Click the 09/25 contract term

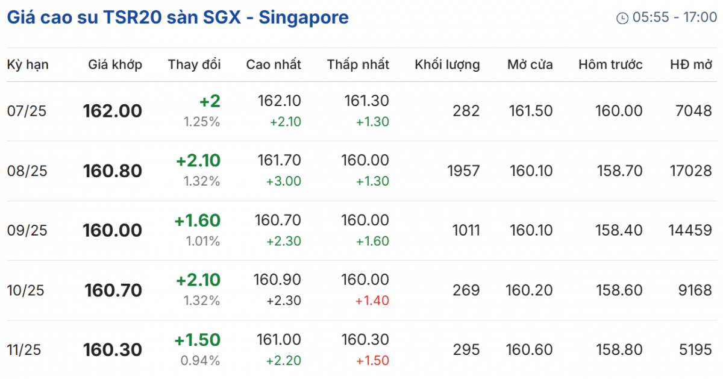coord(27,231)
